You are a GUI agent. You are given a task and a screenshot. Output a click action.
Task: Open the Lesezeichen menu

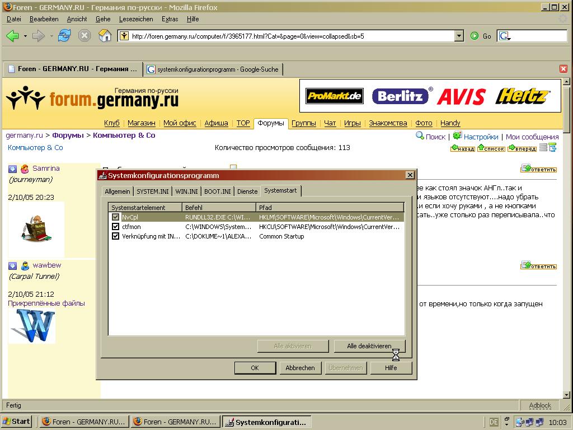tap(136, 19)
